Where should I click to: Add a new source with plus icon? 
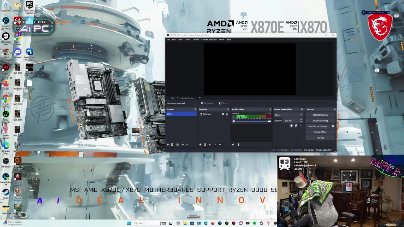coord(200,144)
